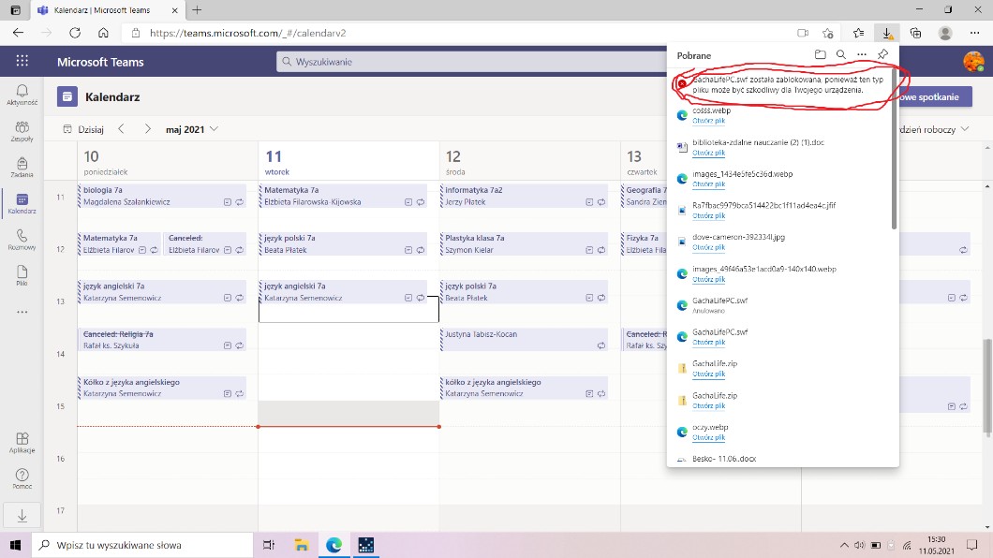Open Aplikacje store in the sidebar
Screen dimensions: 993x558
click(x=22, y=442)
